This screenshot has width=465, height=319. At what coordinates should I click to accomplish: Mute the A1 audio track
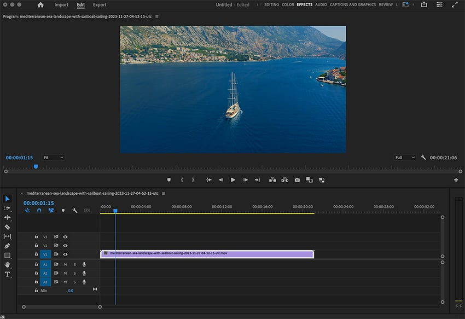(x=65, y=264)
